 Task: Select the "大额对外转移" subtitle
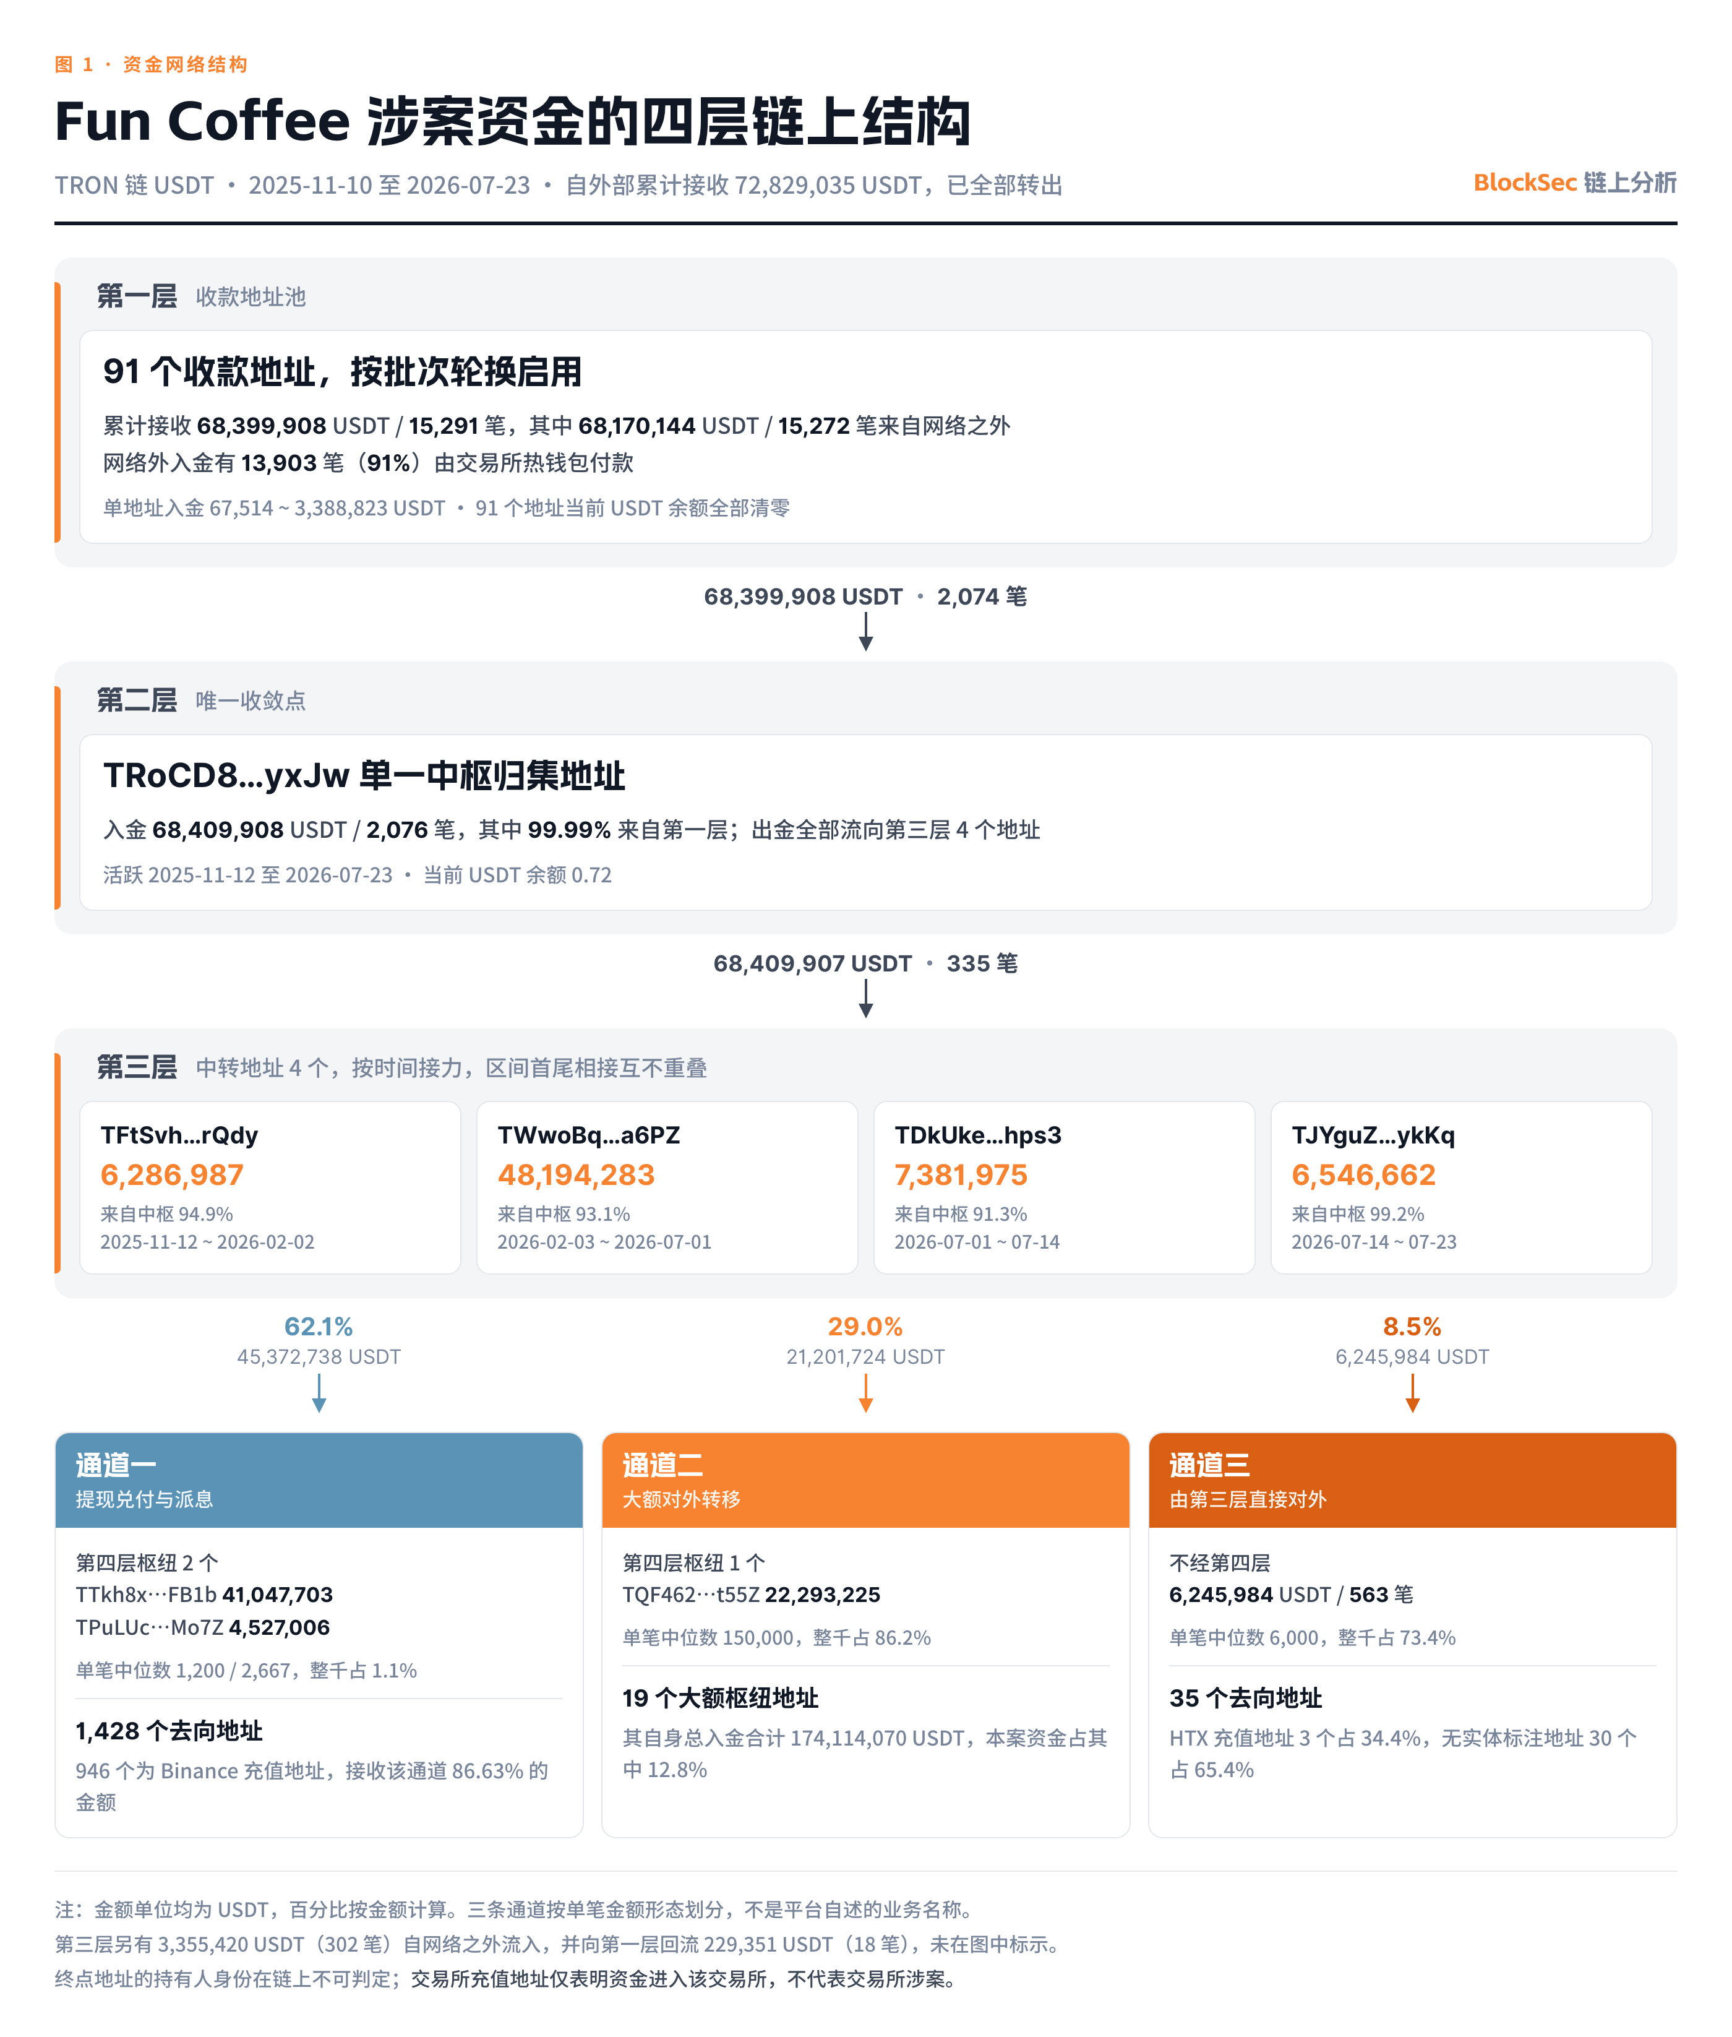(682, 1499)
